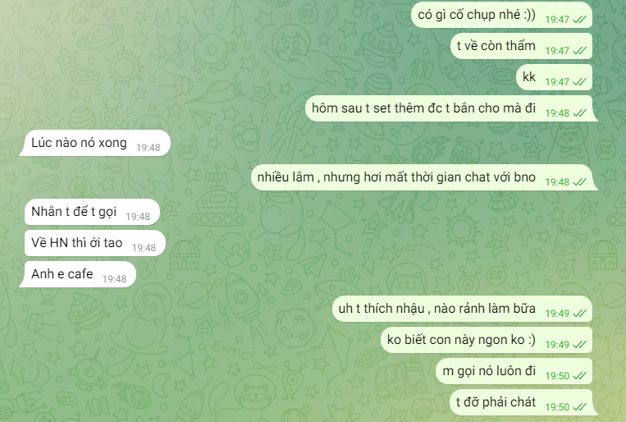
Task: Click 19:48 timestamp on 'Lúc nào nó xong'
Action: tap(149, 148)
